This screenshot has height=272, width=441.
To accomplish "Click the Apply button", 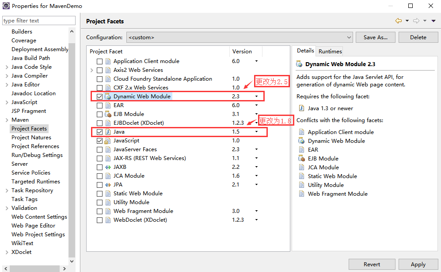I will pyautogui.click(x=418, y=265).
